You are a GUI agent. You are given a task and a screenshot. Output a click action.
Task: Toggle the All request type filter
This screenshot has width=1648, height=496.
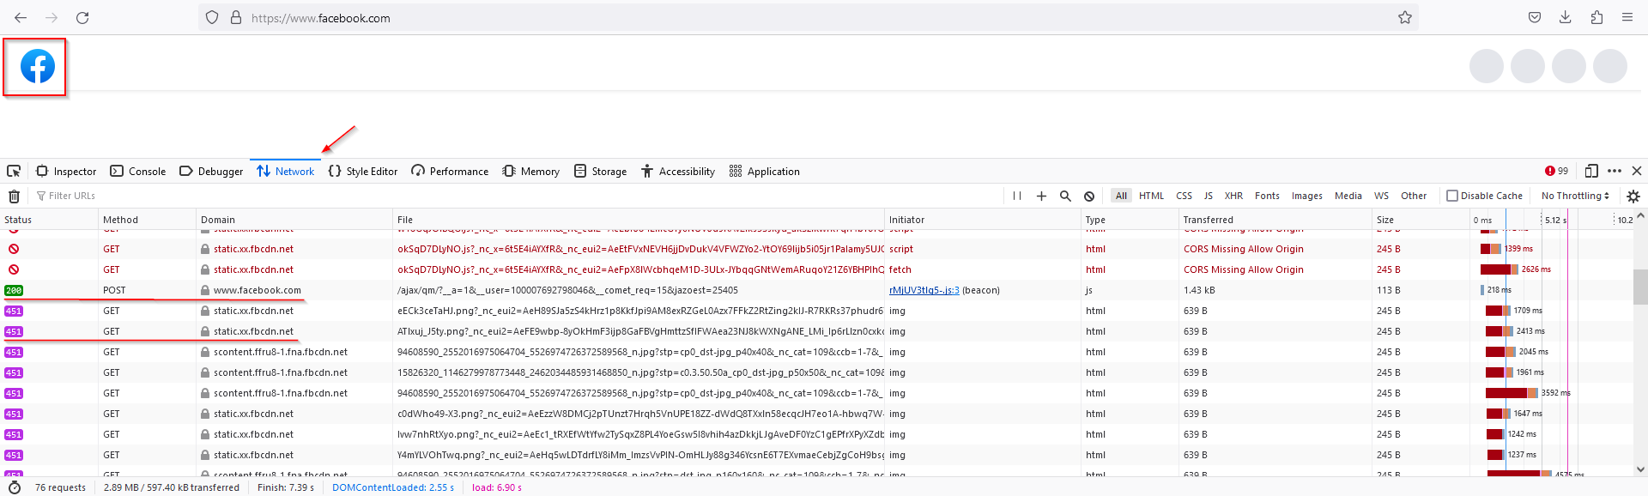[1121, 196]
